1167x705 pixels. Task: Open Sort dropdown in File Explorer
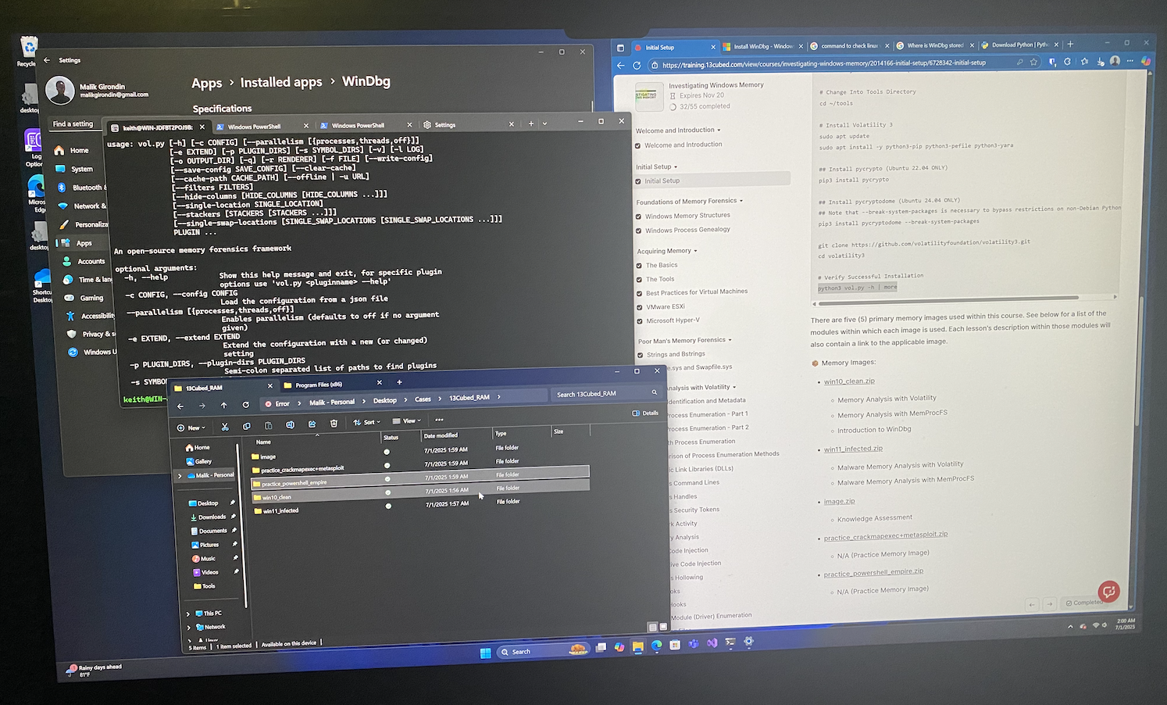(366, 422)
